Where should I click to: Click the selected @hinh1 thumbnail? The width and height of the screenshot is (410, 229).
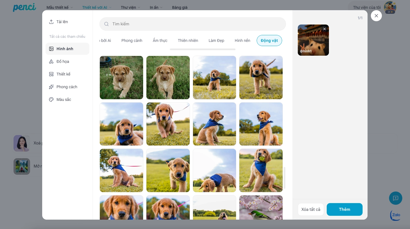tap(313, 40)
